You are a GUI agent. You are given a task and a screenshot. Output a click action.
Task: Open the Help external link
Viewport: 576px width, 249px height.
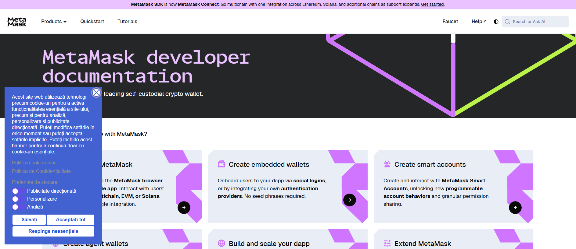tap(479, 22)
